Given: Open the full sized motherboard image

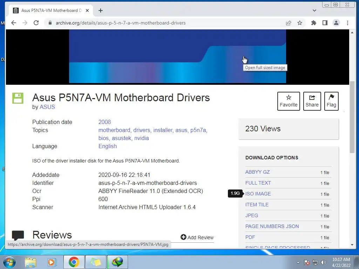Looking at the screenshot, I should (x=177, y=56).
